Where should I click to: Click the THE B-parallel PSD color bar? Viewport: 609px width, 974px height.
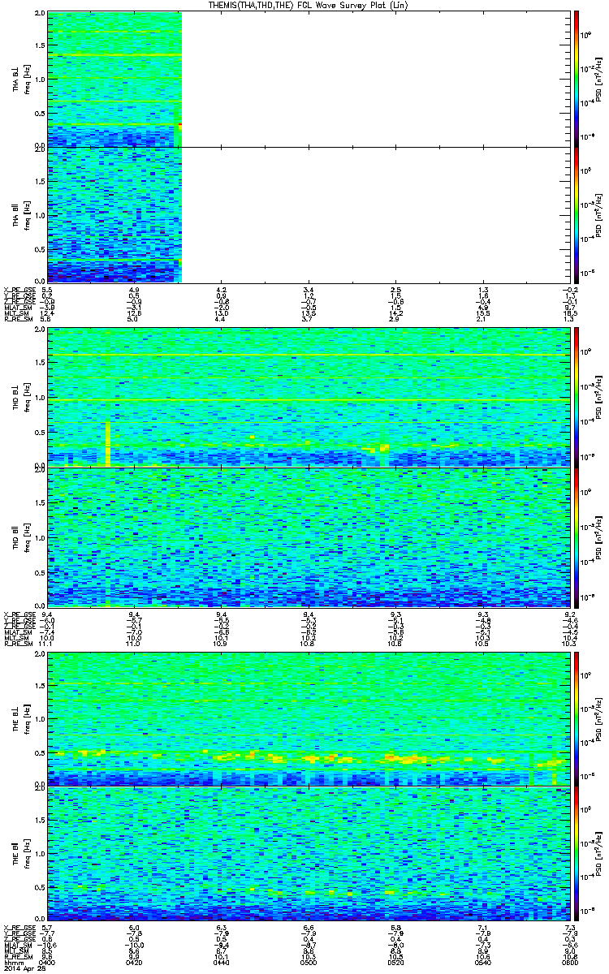point(577,854)
